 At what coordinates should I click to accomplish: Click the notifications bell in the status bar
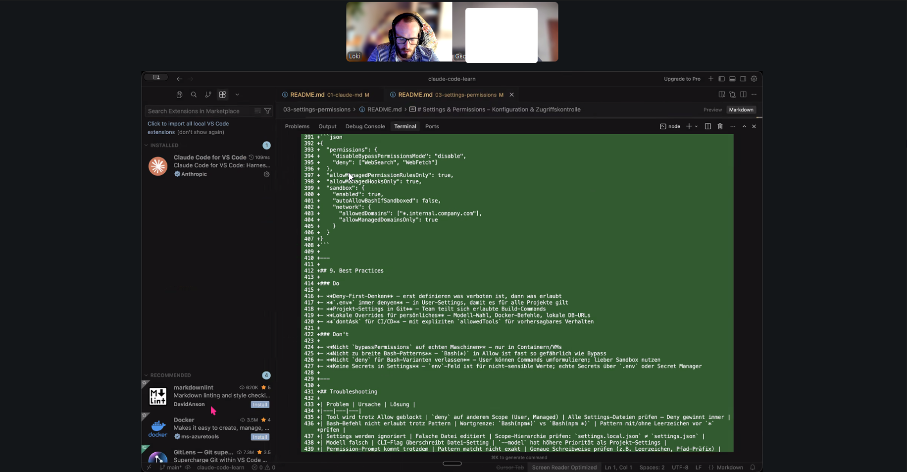[753, 467]
